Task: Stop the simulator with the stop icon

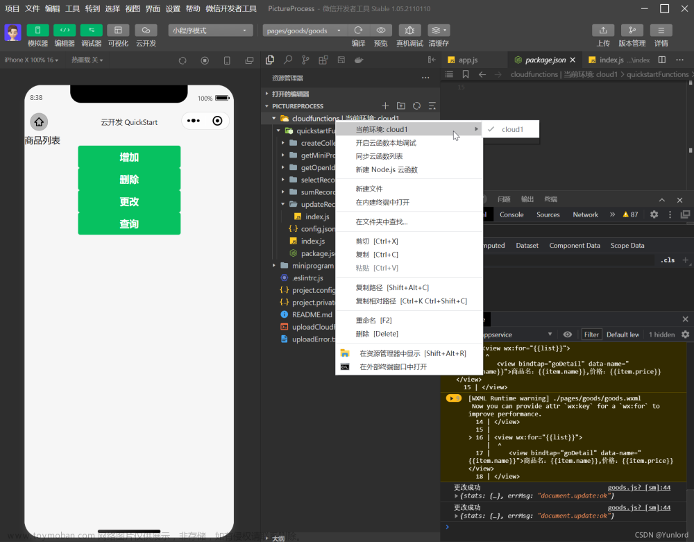Action: click(205, 60)
